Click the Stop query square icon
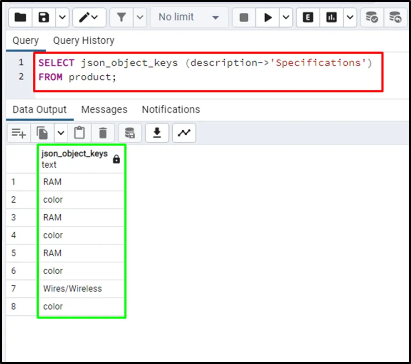411x364 pixels. point(244,17)
